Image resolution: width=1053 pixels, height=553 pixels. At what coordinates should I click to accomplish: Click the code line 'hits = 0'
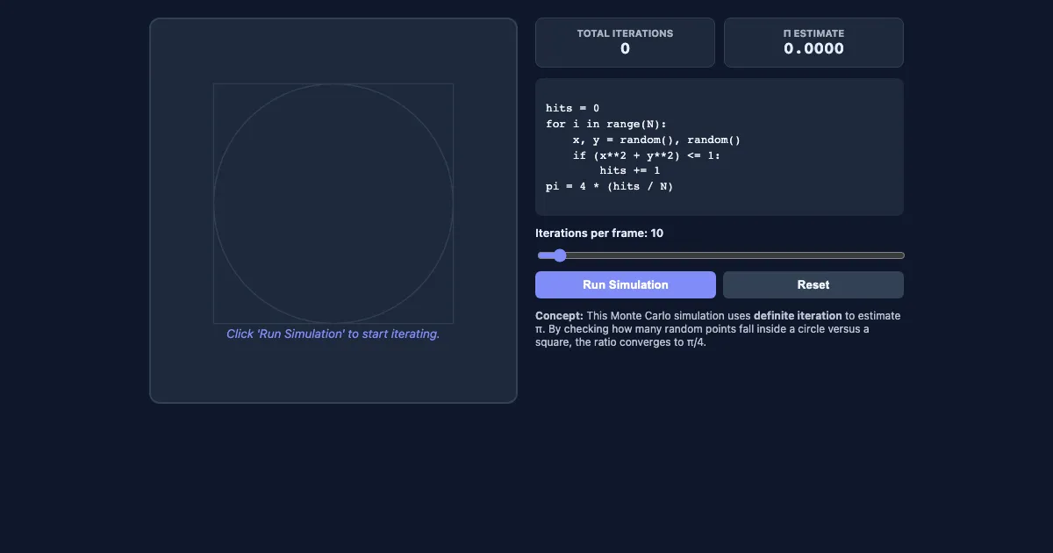tap(572, 108)
